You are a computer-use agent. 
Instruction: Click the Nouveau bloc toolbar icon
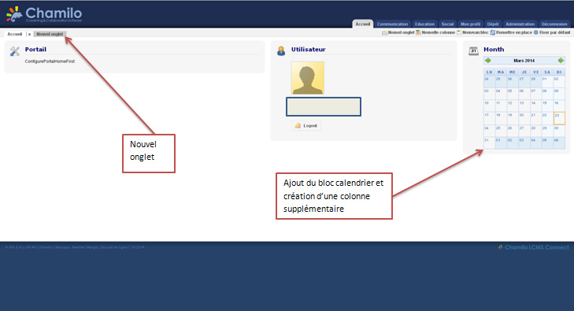coord(459,32)
